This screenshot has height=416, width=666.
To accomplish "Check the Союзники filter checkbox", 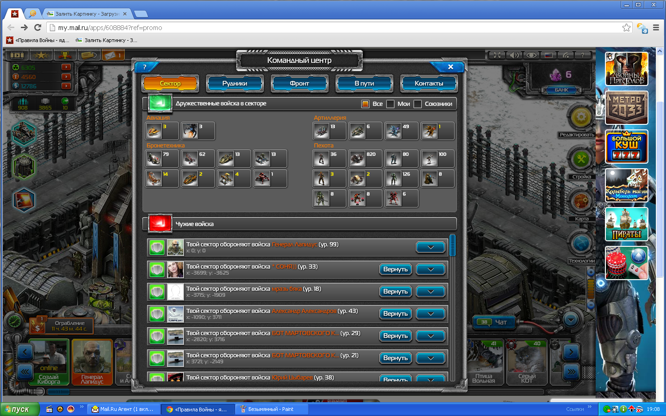I will (x=418, y=104).
